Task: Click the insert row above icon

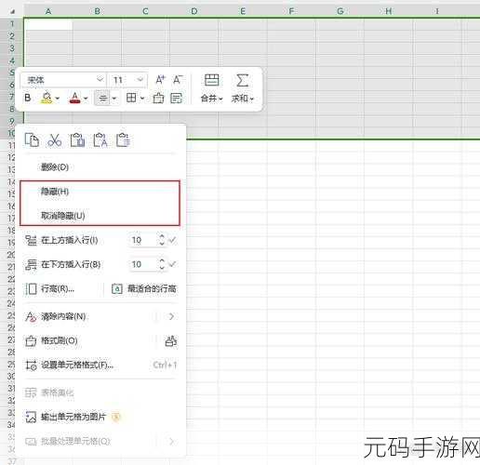Action: [31, 240]
